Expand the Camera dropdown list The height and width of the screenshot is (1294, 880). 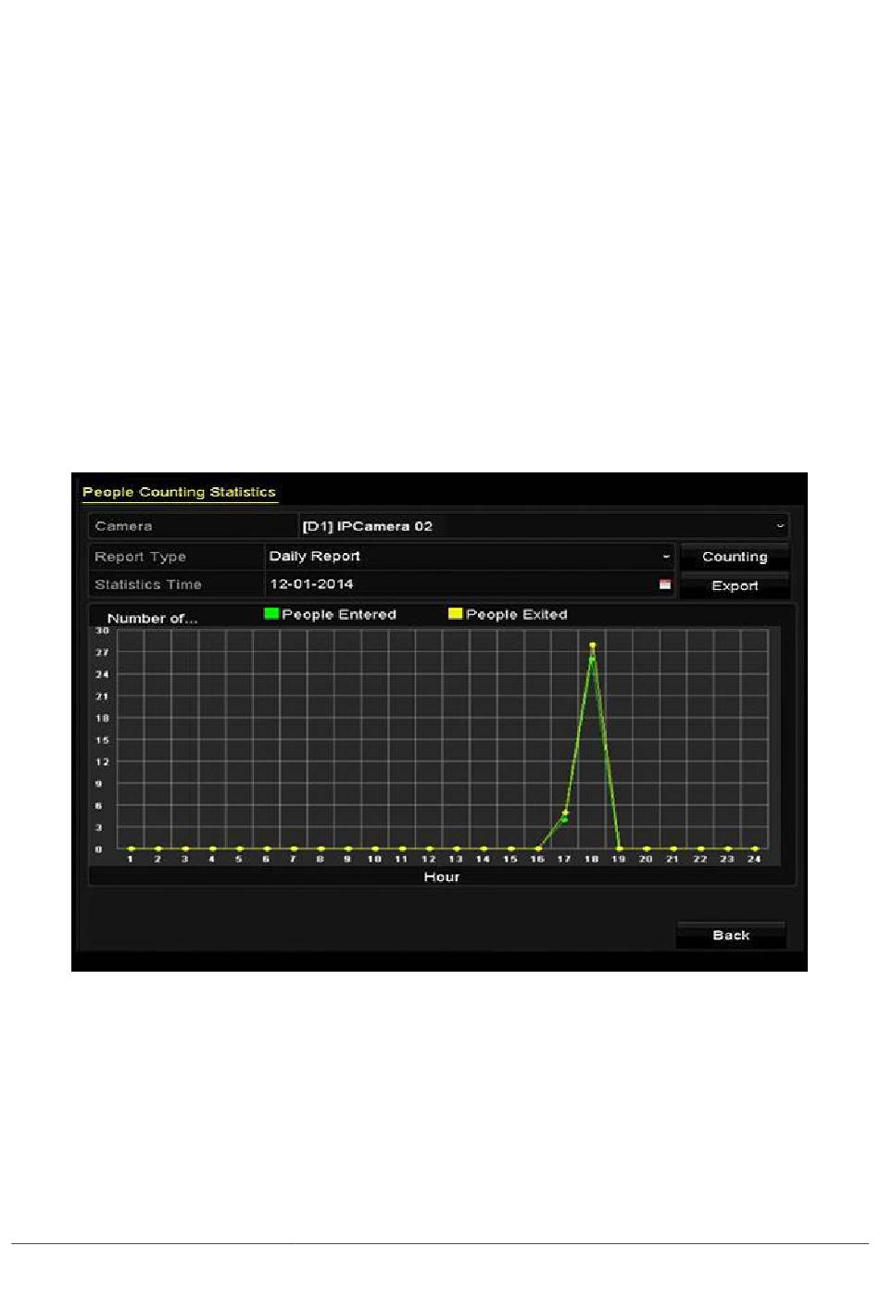coord(780,526)
